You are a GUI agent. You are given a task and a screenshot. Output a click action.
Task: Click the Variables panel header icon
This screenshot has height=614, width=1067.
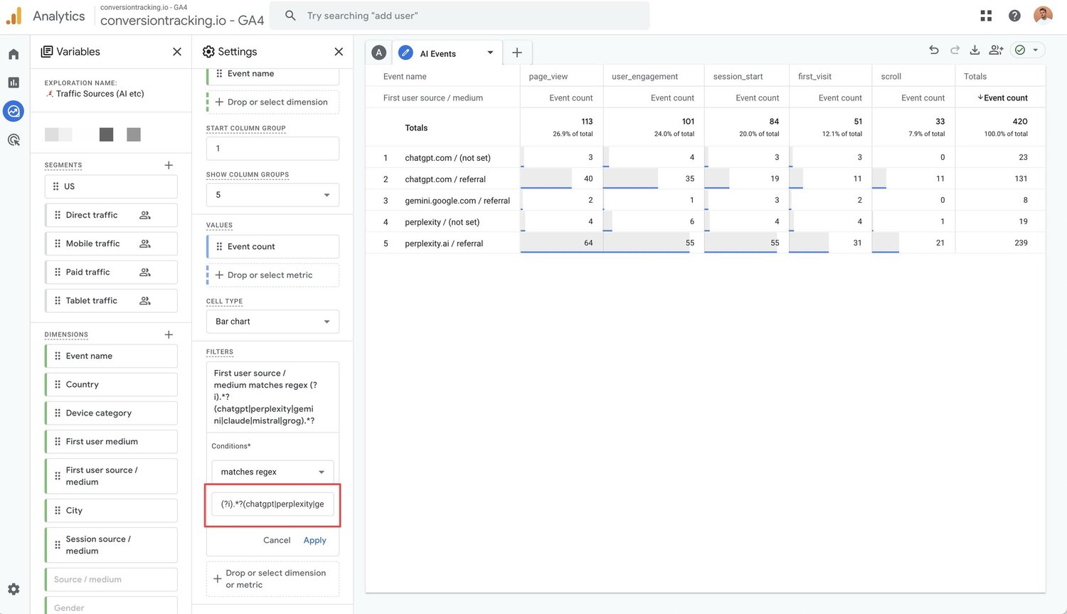point(47,52)
